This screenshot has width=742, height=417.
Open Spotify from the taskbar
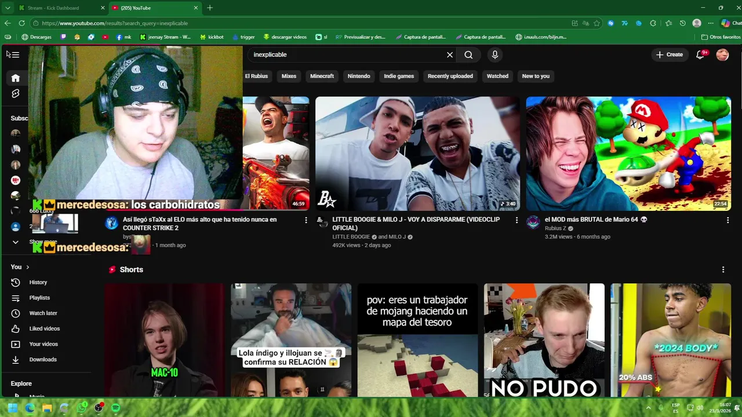coord(115,408)
